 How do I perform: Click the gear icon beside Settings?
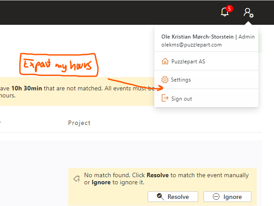click(x=165, y=80)
